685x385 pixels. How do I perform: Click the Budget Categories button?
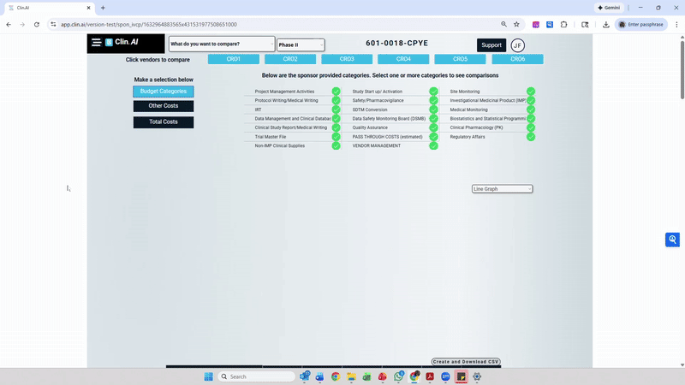pyautogui.click(x=164, y=92)
